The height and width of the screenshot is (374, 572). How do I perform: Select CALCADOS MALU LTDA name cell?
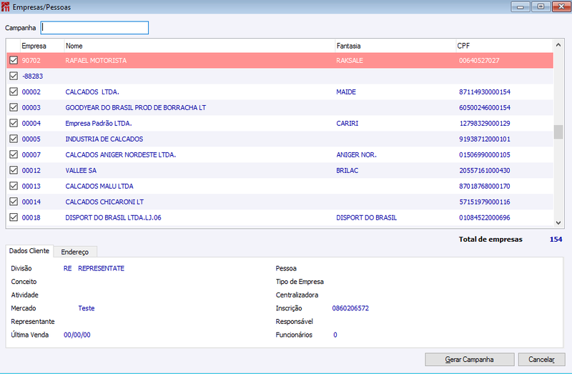point(99,186)
